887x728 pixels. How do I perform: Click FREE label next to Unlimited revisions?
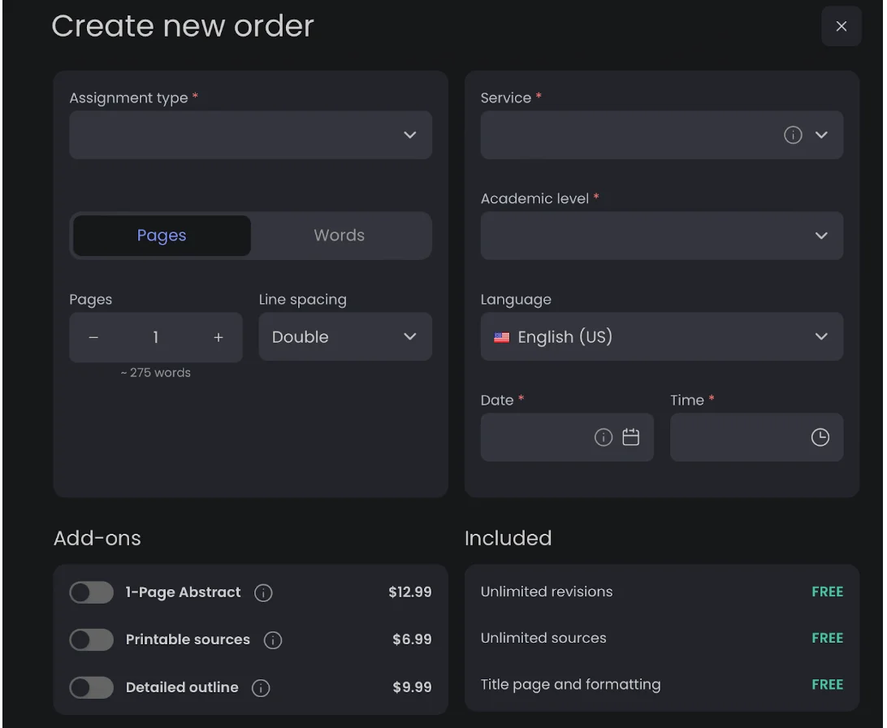point(828,591)
